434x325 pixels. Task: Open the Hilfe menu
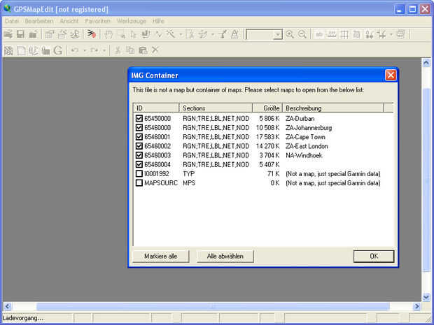click(158, 21)
